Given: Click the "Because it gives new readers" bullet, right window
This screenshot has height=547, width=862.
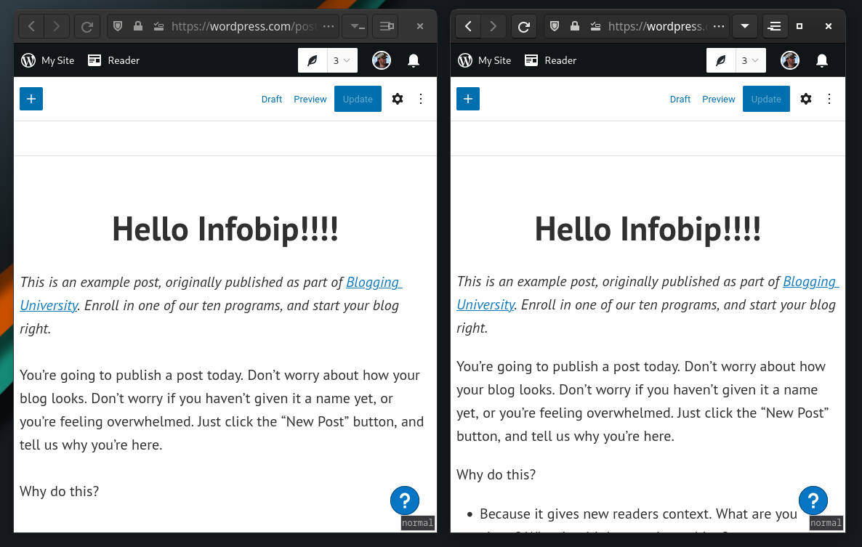Looking at the screenshot, I should (x=638, y=514).
